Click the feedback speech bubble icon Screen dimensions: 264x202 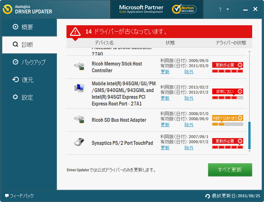tap(7, 196)
